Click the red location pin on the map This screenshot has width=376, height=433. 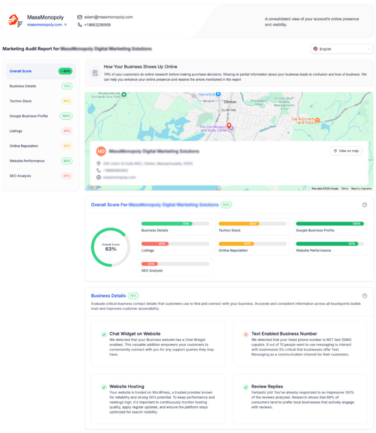click(x=229, y=126)
